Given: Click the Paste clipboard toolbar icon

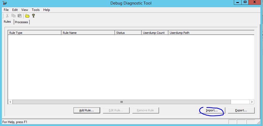Looking at the screenshot, I should (19, 16).
